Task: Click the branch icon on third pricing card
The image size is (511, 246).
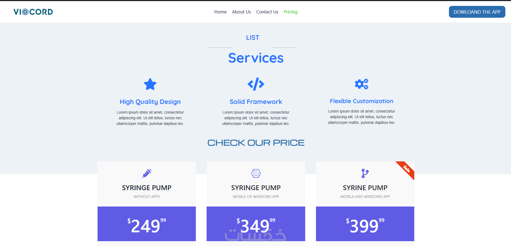Action: coord(365,173)
